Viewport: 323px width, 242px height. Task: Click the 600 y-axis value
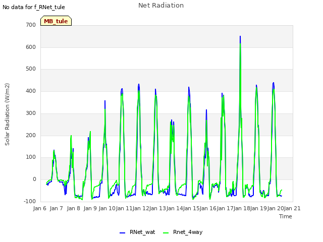click(31, 47)
